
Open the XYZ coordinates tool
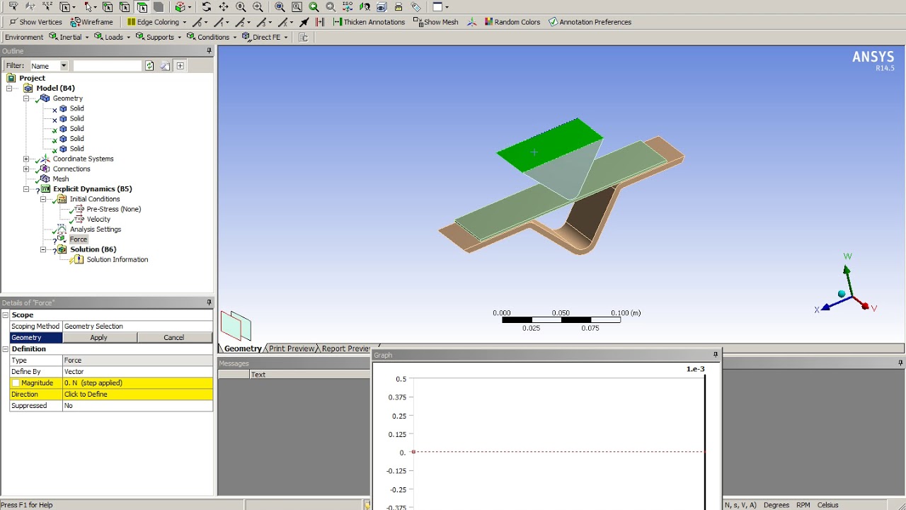click(x=47, y=6)
